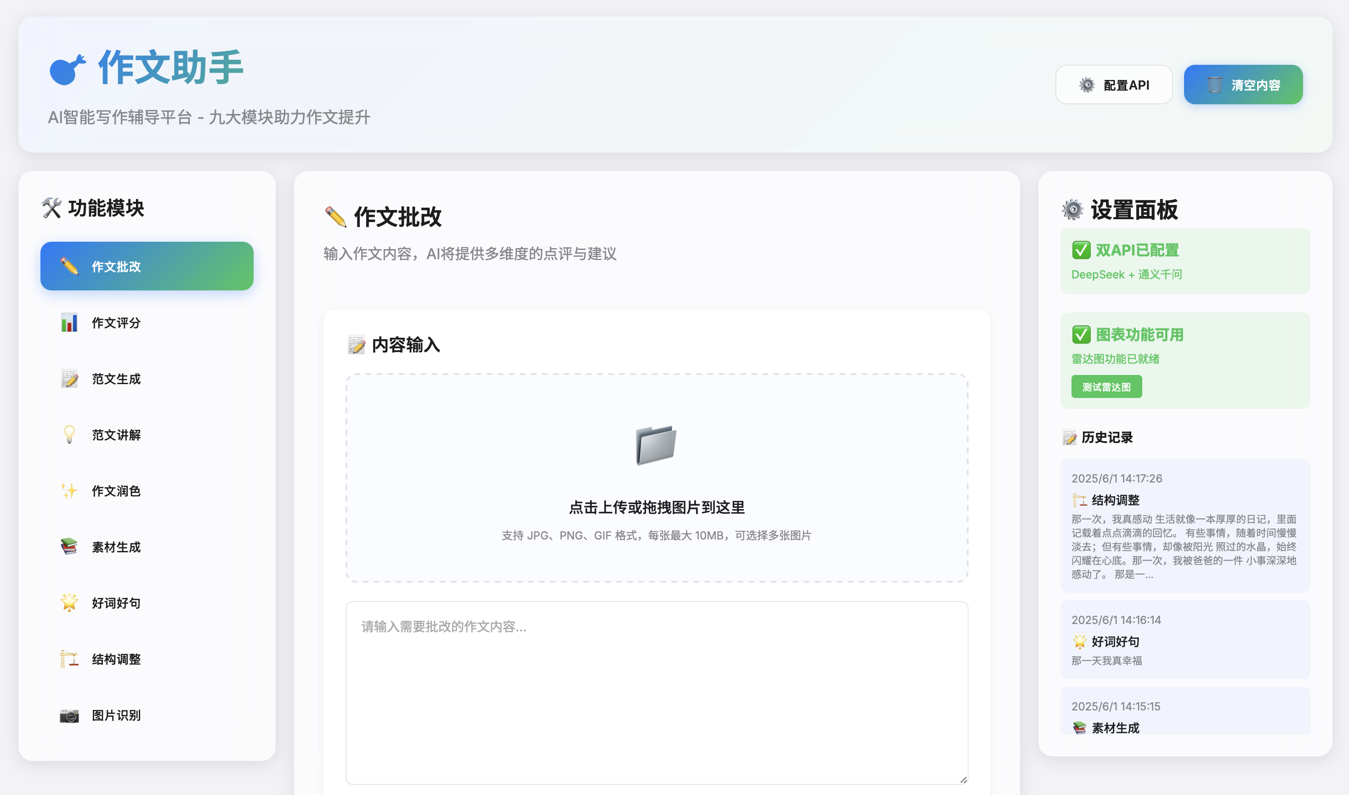
Task: Open the 那一天我真幸福 history entry
Action: point(1185,640)
